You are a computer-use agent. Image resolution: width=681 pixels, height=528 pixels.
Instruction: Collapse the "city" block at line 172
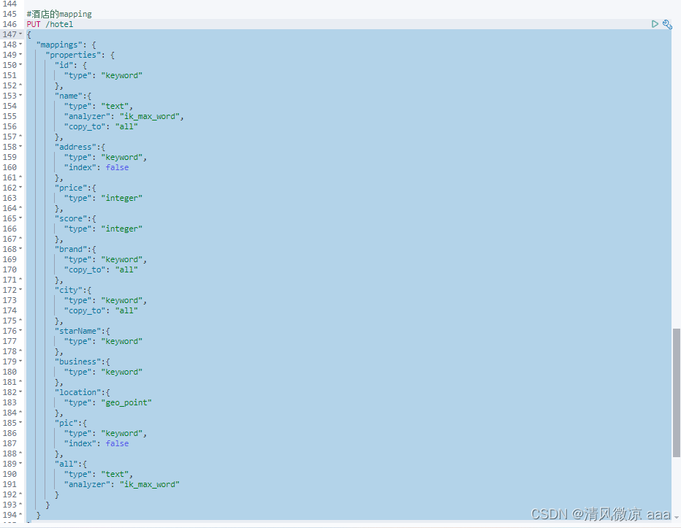20,290
